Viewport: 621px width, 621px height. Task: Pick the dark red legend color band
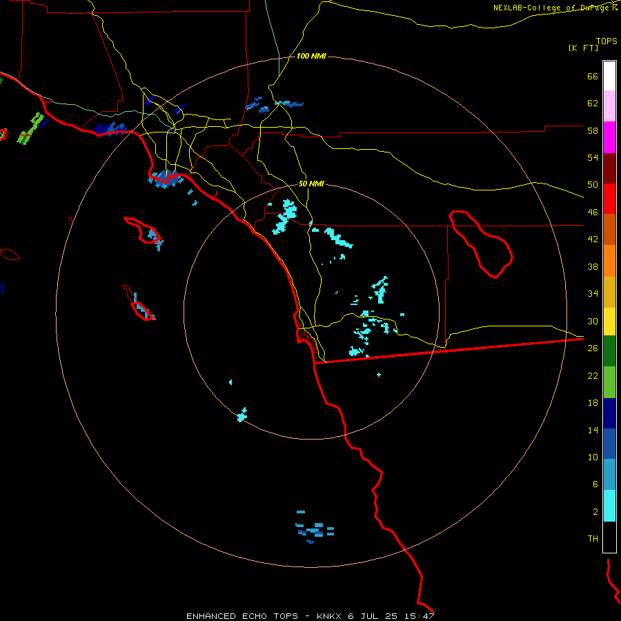point(609,168)
